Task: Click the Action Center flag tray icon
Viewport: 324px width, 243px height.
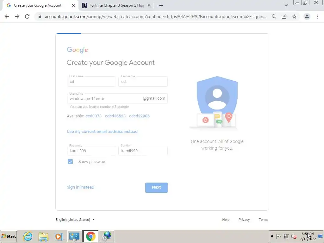Action: pyautogui.click(x=278, y=236)
